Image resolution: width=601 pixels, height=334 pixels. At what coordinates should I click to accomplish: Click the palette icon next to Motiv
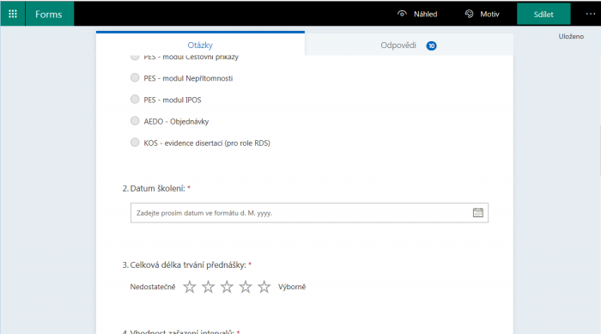pos(469,14)
